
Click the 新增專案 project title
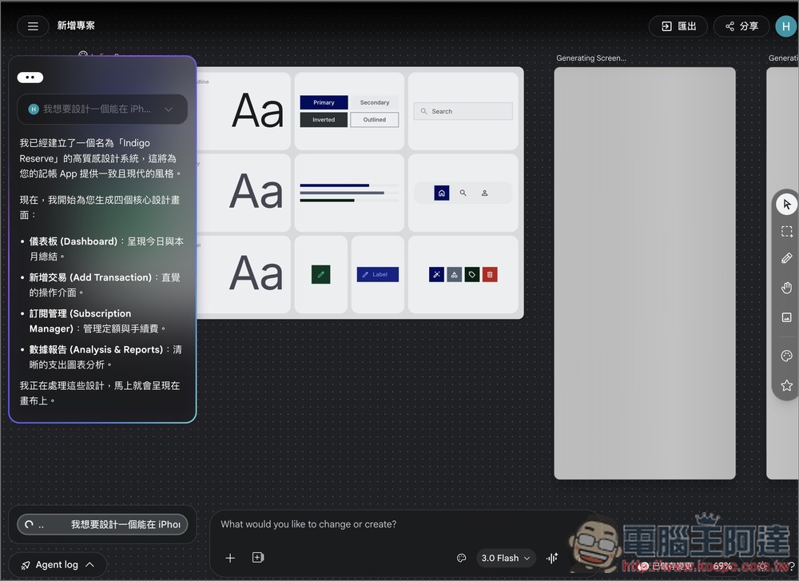(x=76, y=26)
